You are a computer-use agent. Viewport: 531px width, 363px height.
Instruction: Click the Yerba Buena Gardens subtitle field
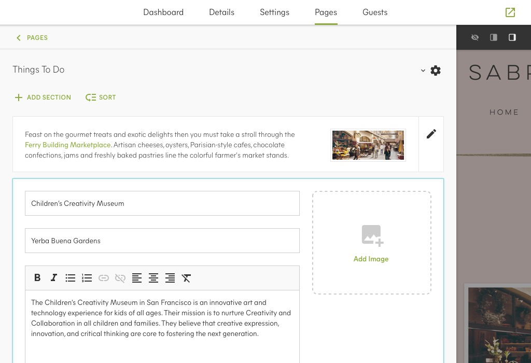pos(162,241)
